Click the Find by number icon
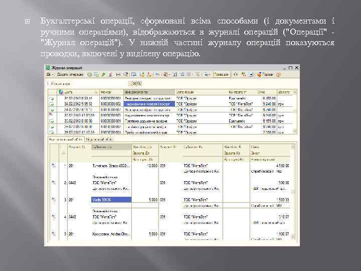361x271 pixels. [x=126, y=74]
